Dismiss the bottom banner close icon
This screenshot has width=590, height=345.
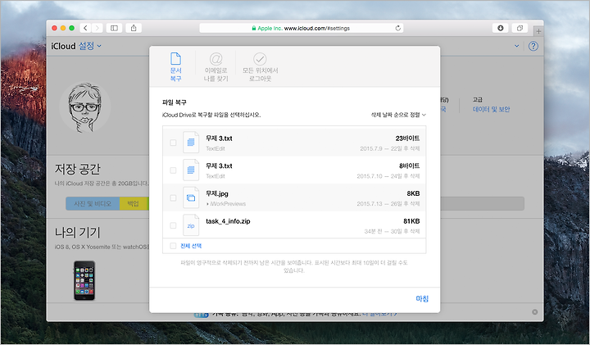tap(534, 312)
